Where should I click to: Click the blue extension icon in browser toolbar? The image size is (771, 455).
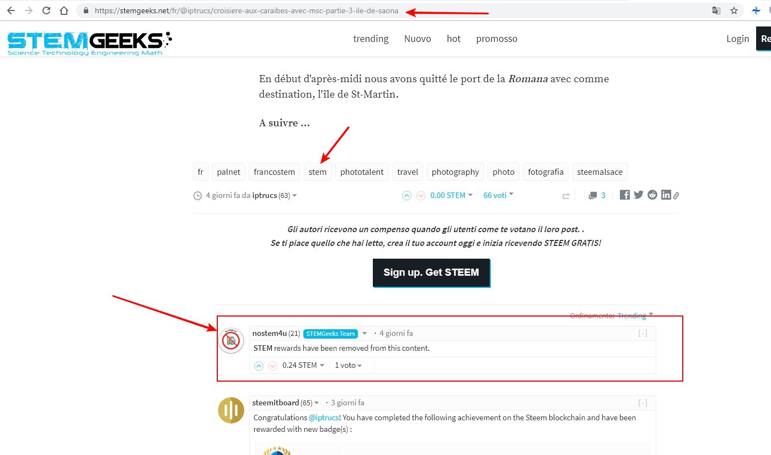756,10
